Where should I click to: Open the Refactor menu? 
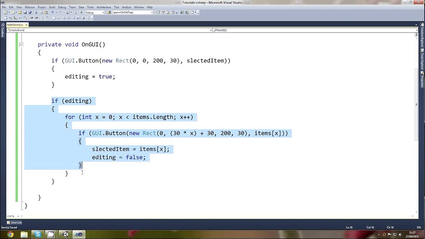29,7
